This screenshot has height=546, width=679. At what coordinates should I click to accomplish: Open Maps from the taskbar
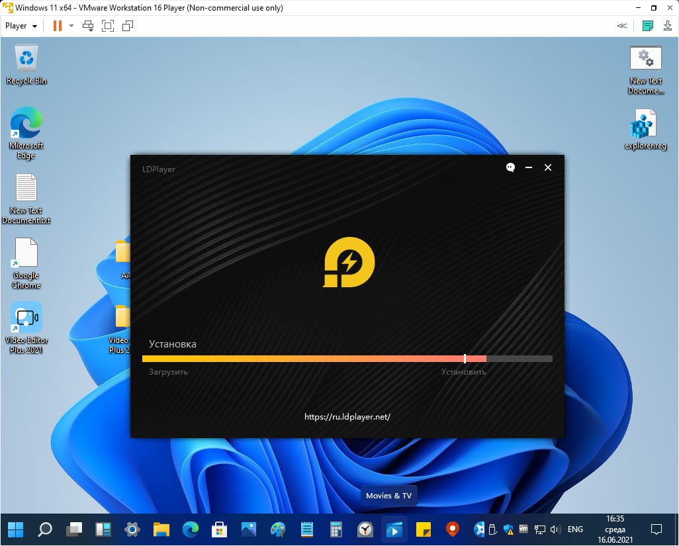click(x=452, y=529)
